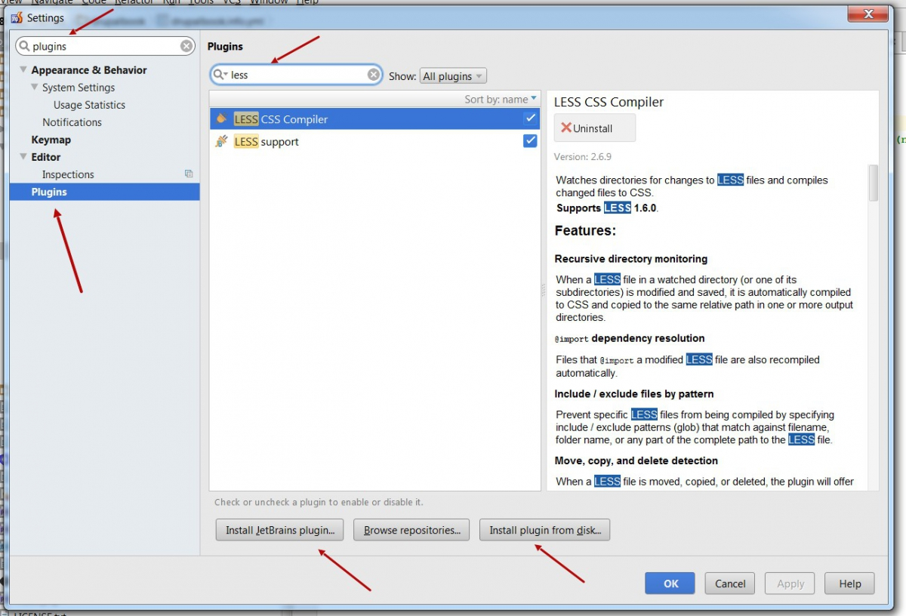Uncheck the LESS support plugin checkbox
The height and width of the screenshot is (616, 906).
pyautogui.click(x=530, y=141)
